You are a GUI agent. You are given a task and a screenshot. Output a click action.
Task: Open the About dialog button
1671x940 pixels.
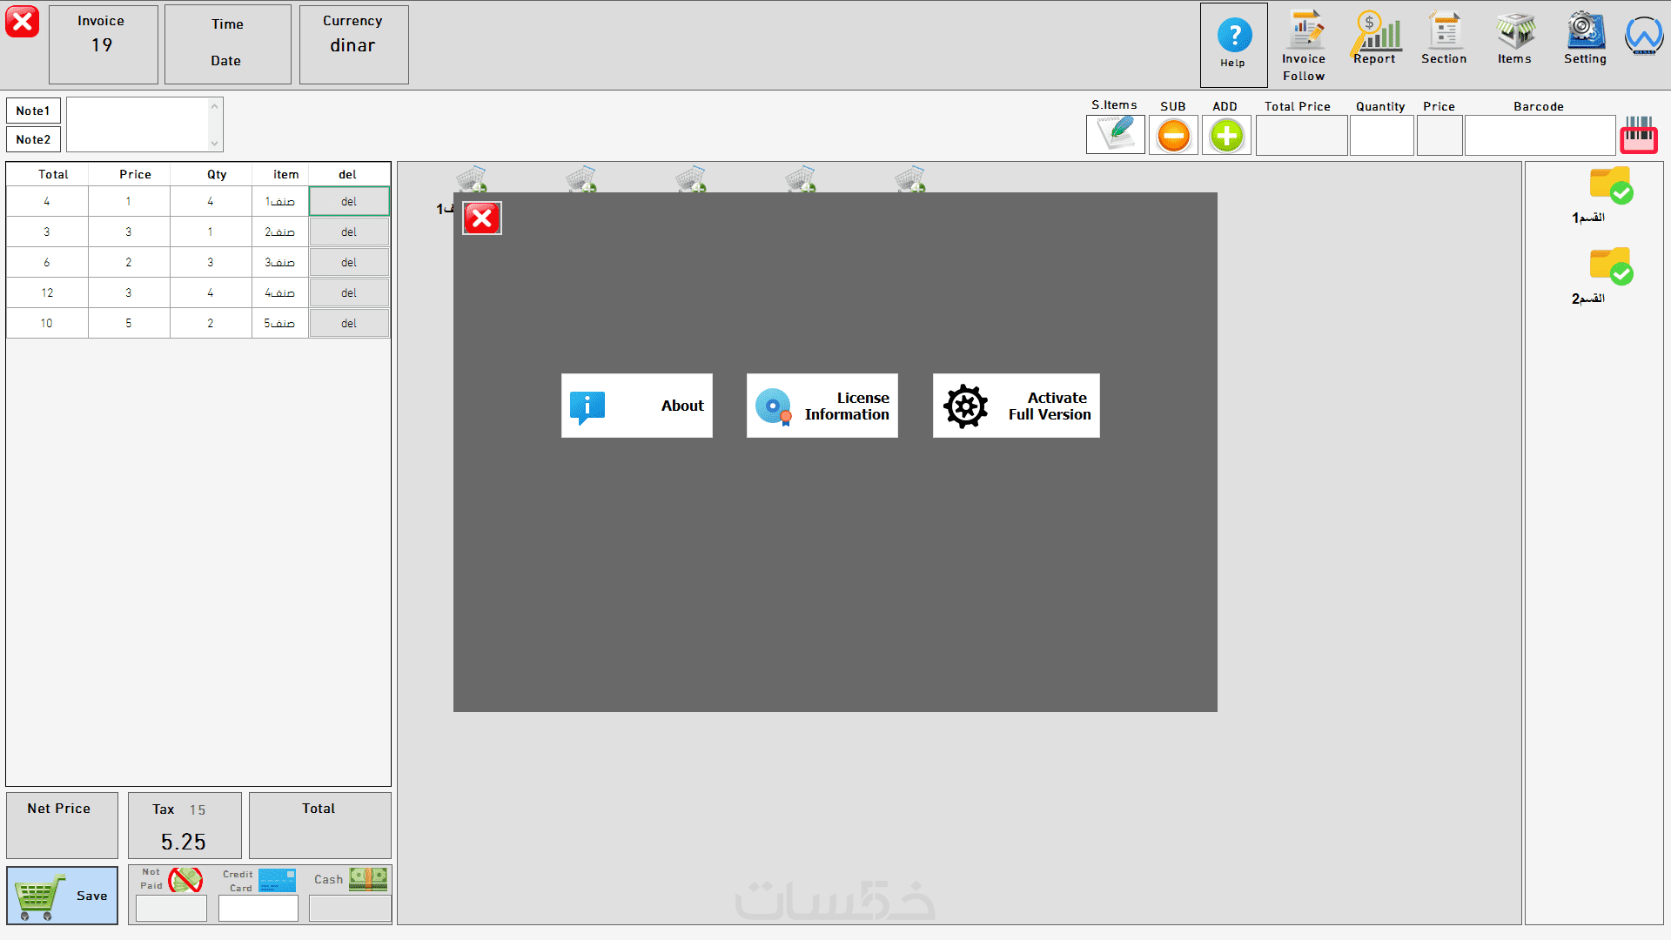click(x=636, y=406)
